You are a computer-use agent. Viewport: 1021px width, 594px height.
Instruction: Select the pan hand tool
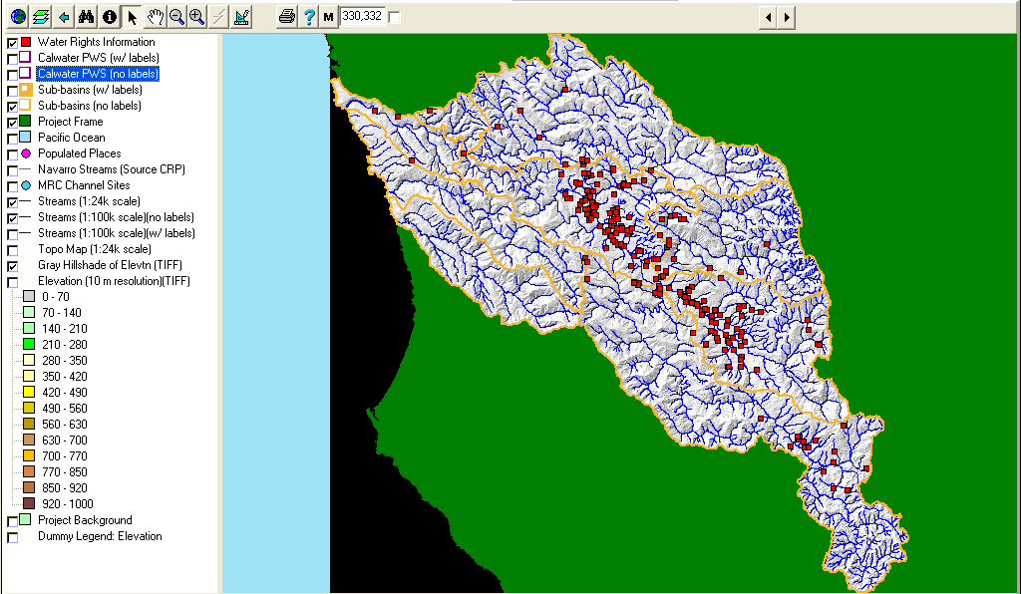pos(155,16)
